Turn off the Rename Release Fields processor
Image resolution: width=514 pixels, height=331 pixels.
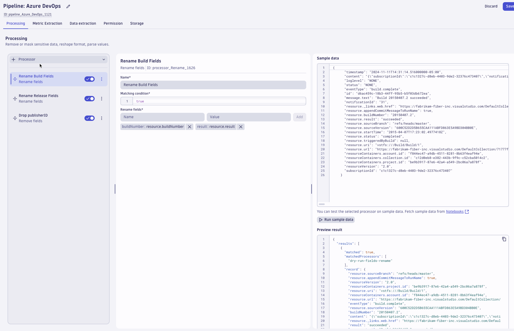pos(90,99)
